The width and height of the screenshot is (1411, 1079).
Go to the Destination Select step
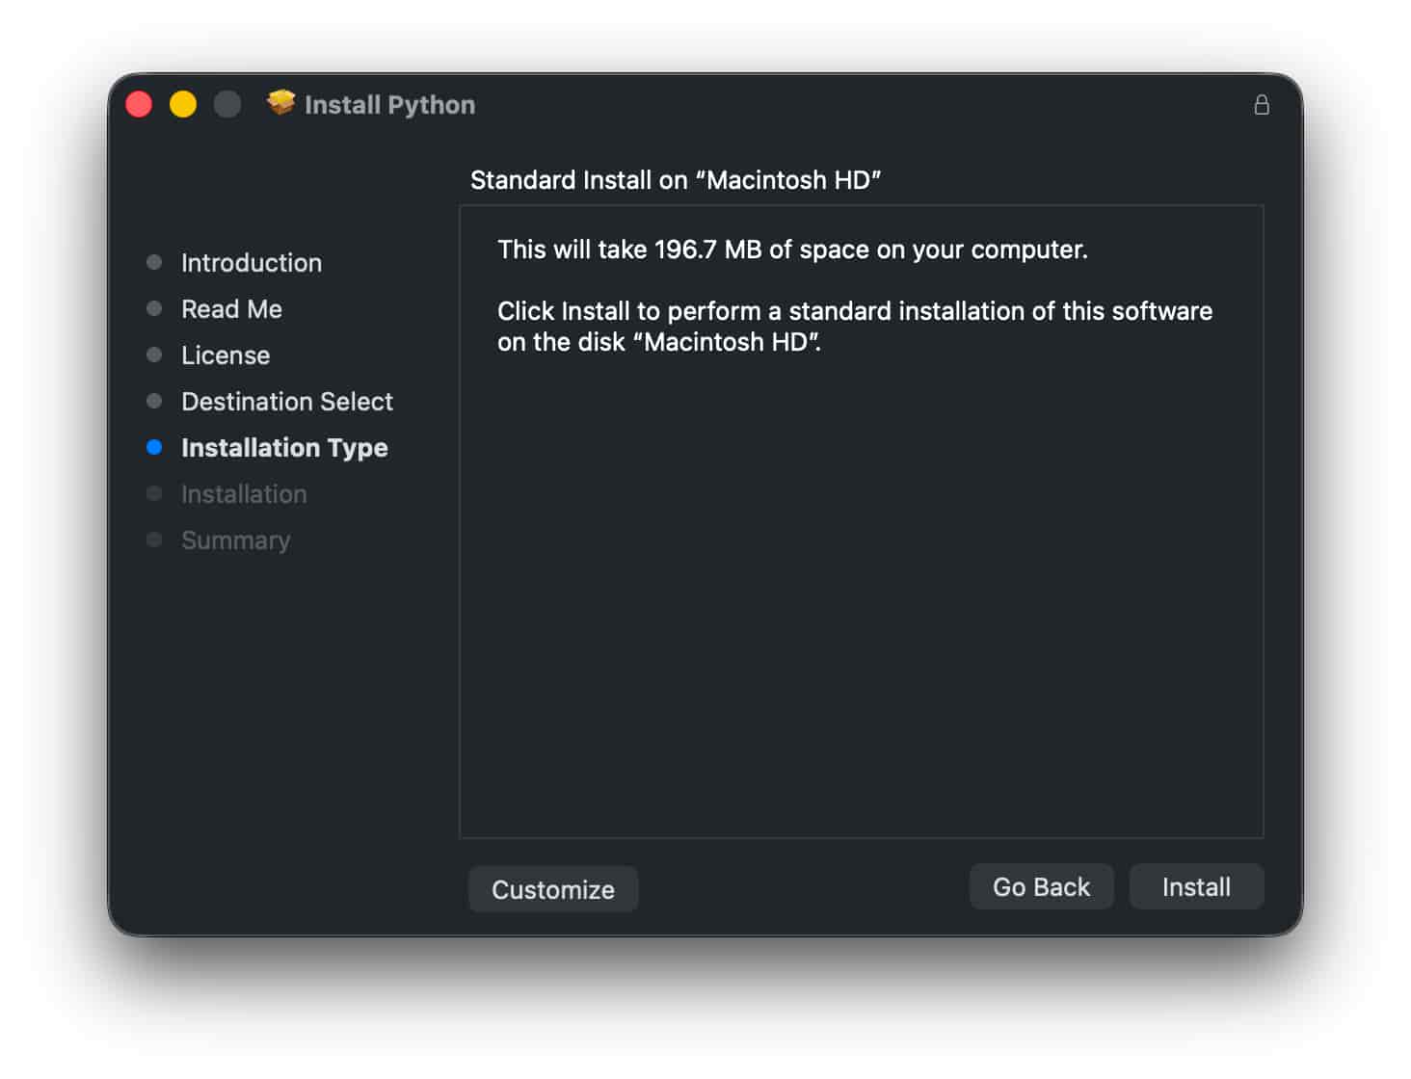287,402
